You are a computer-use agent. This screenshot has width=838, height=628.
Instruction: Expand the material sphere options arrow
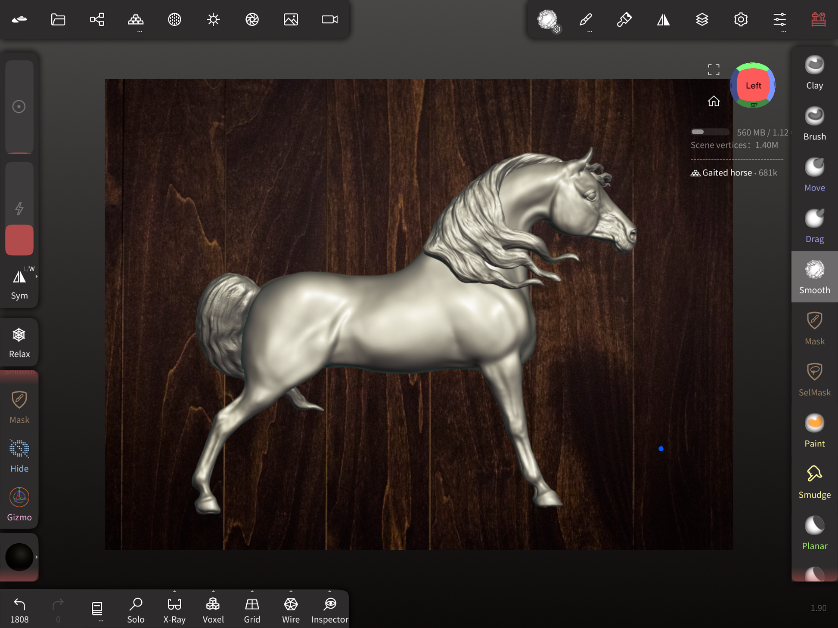[37, 557]
